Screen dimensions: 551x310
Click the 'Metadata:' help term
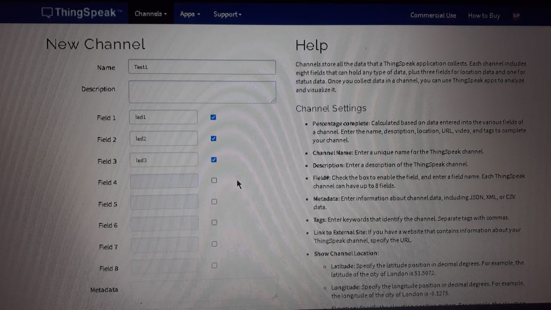point(326,198)
